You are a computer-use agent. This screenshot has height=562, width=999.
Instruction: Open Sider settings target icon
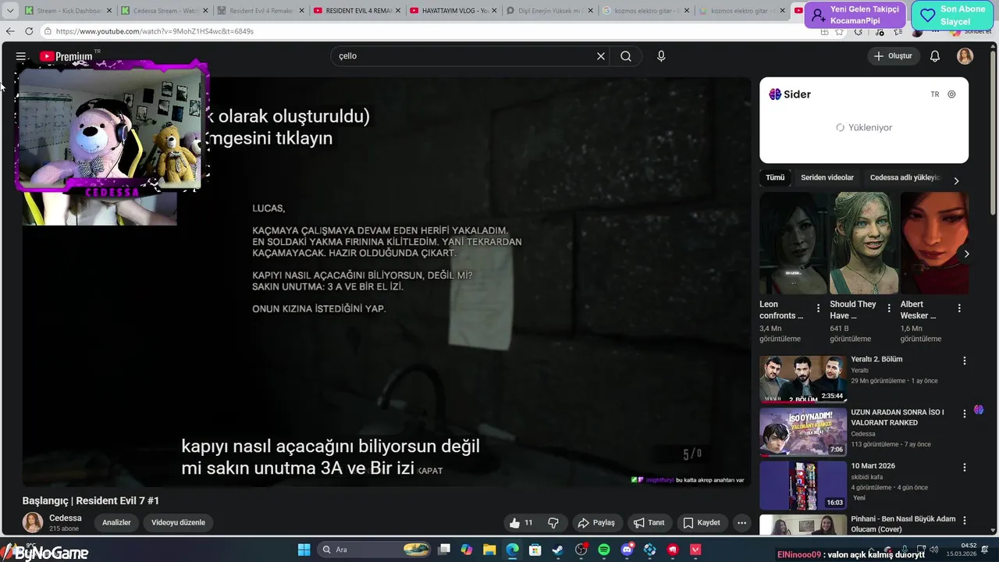click(x=951, y=94)
